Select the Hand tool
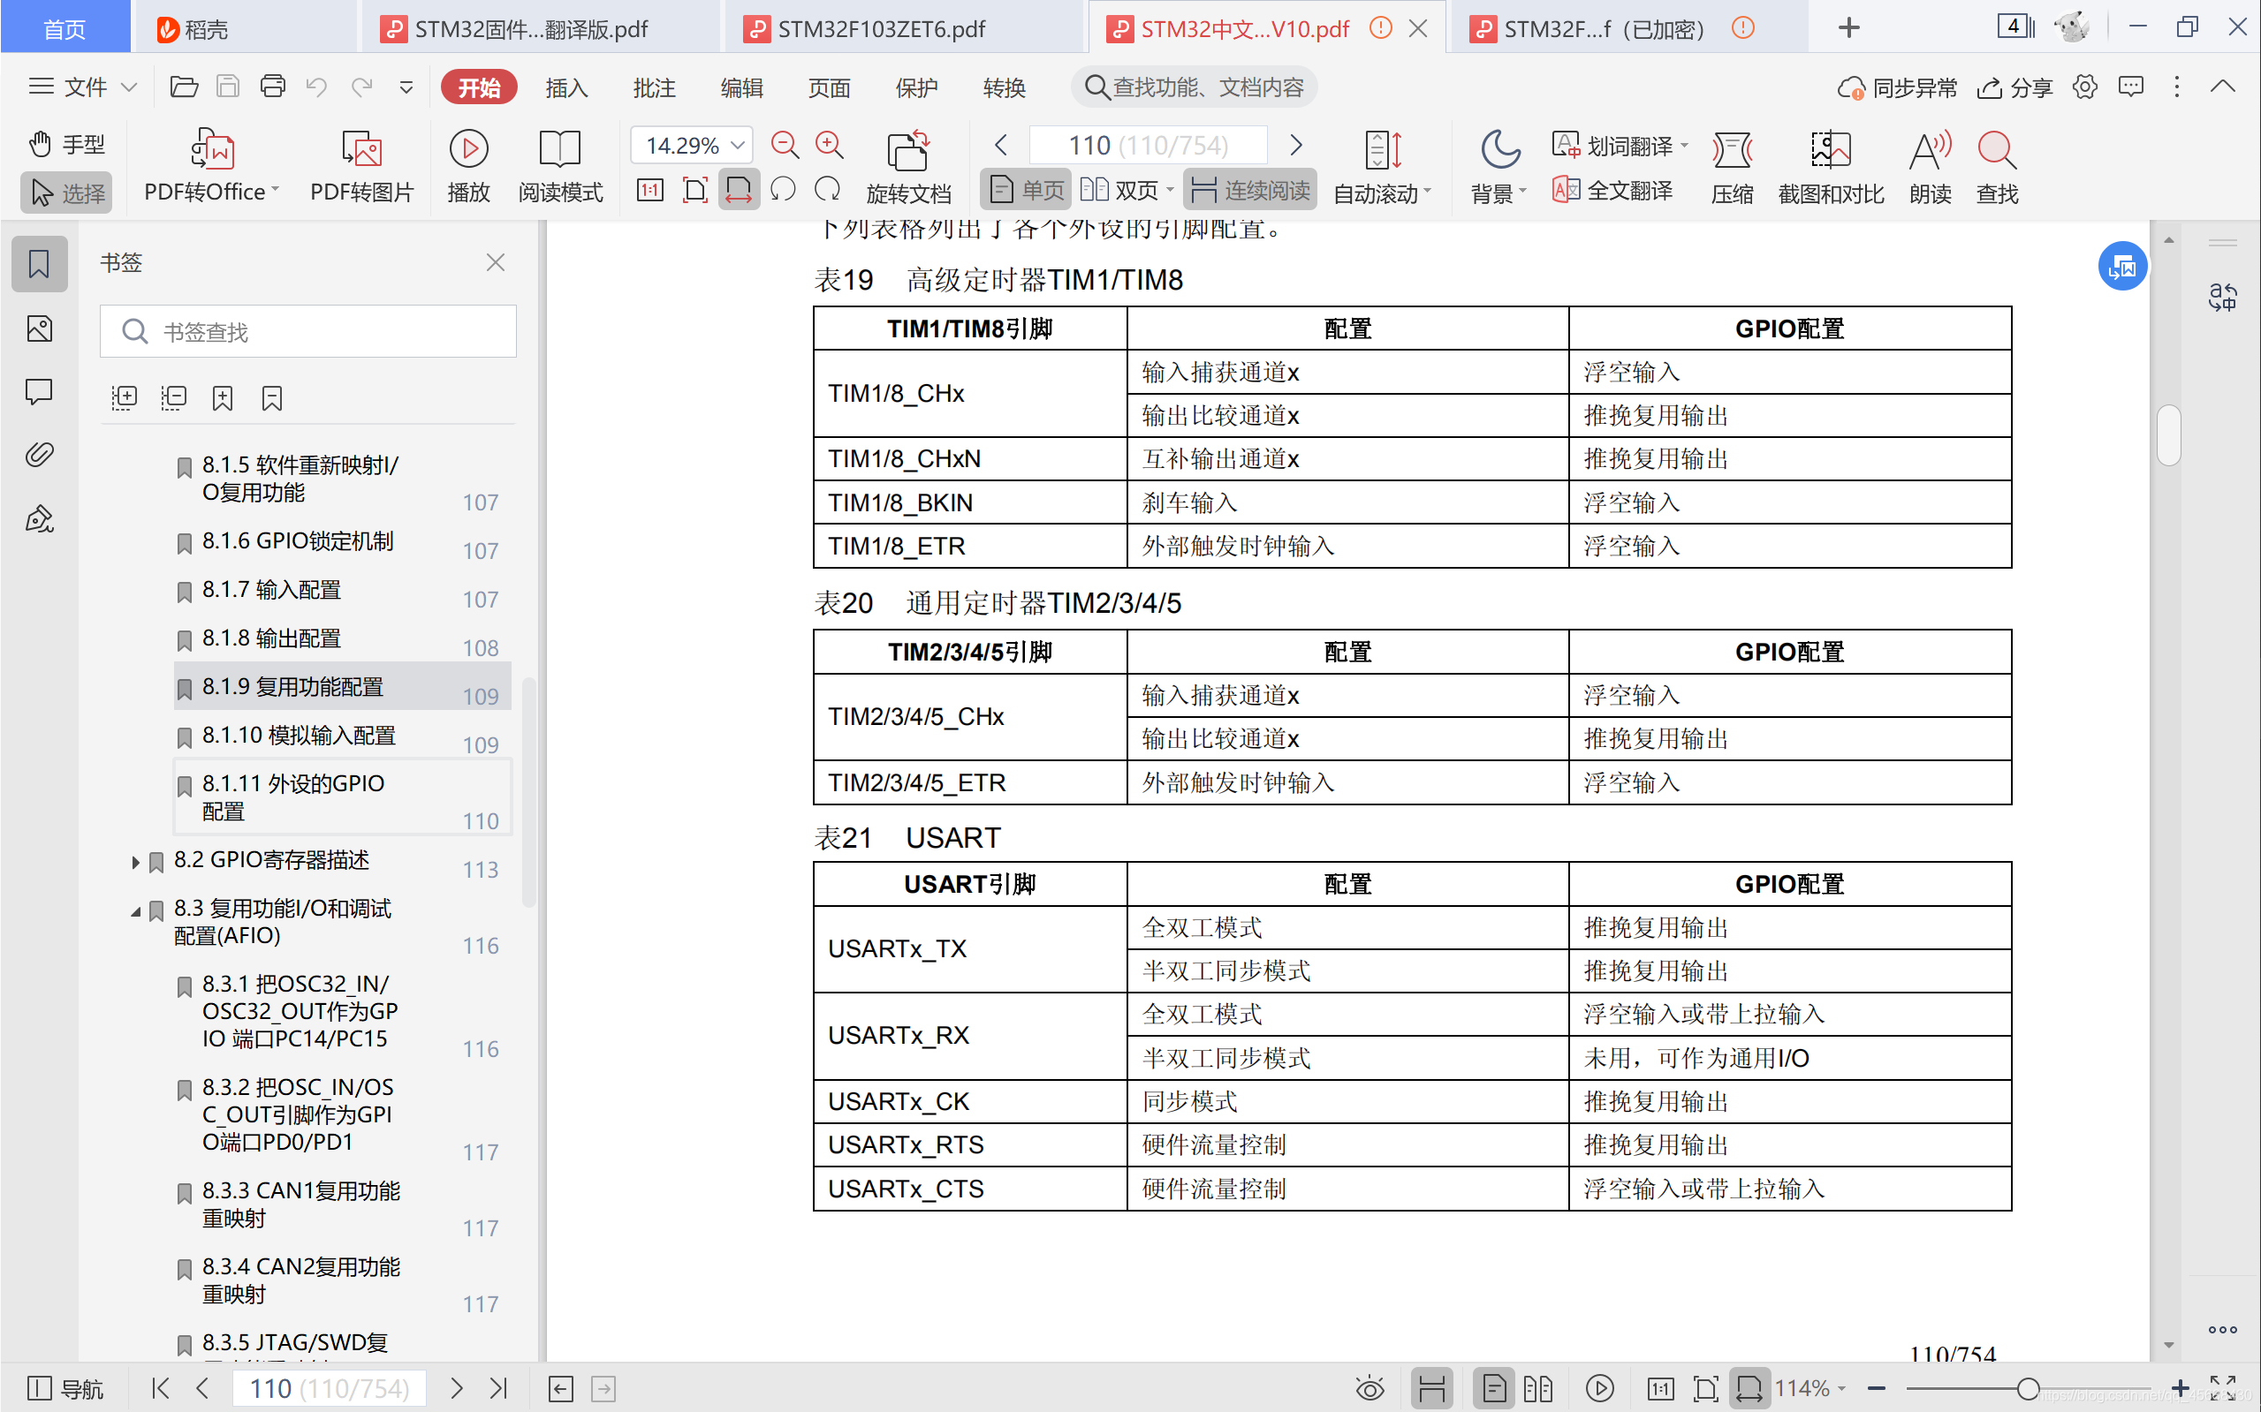 tap(66, 145)
